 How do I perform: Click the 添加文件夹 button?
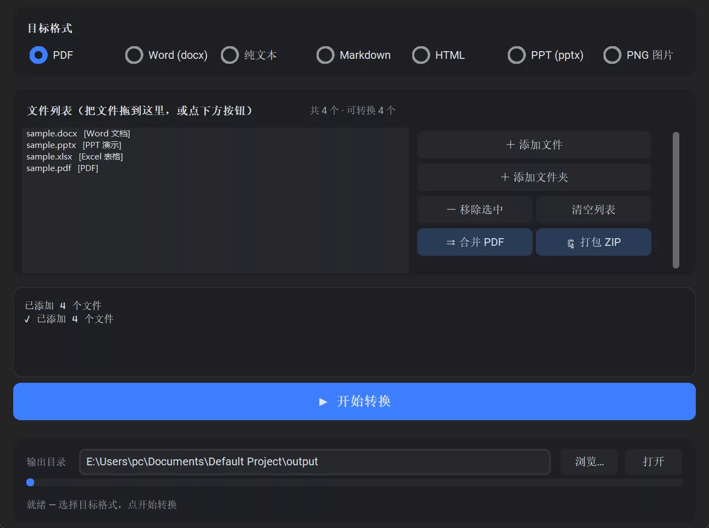click(x=534, y=177)
